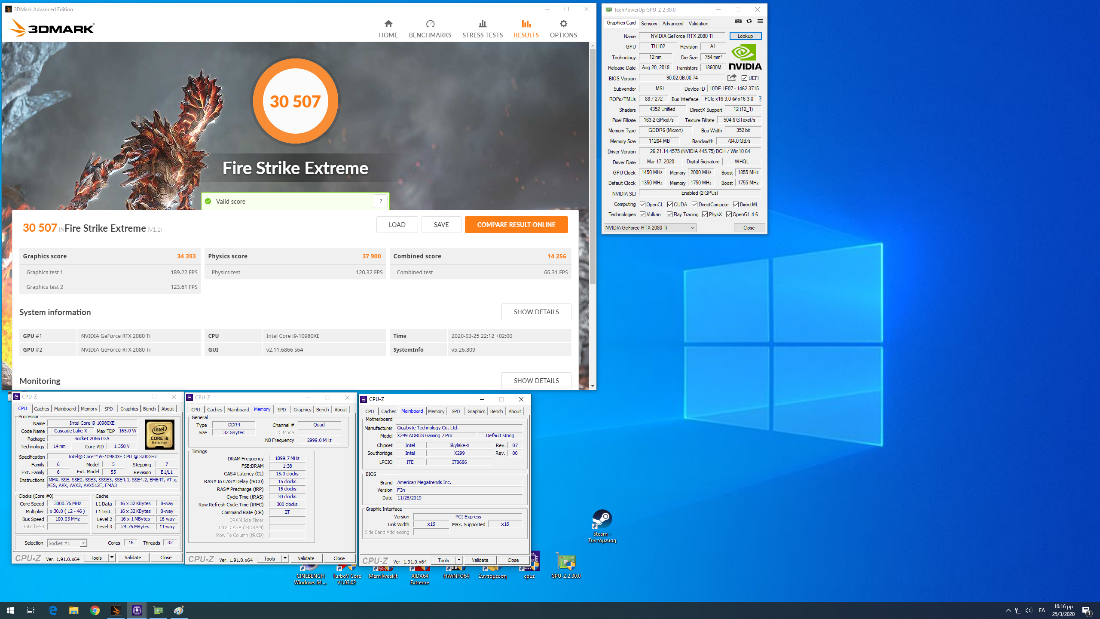Show details for Monitoring section
The height and width of the screenshot is (619, 1100).
[x=536, y=380]
